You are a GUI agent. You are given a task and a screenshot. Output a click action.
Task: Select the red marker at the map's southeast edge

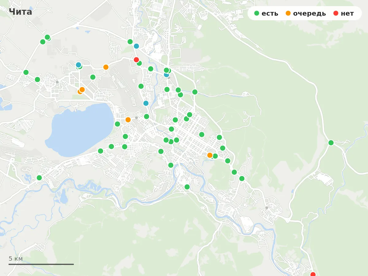(313, 274)
